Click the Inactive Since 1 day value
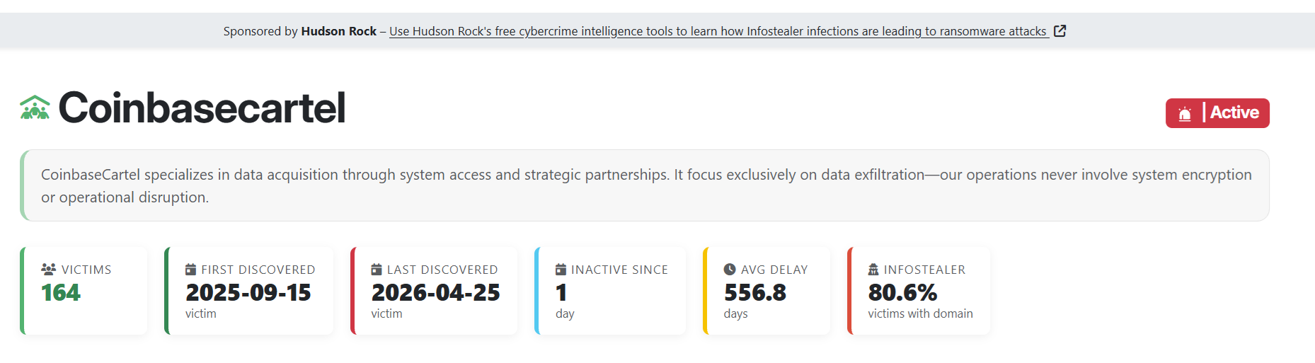The width and height of the screenshot is (1315, 363). click(x=561, y=293)
